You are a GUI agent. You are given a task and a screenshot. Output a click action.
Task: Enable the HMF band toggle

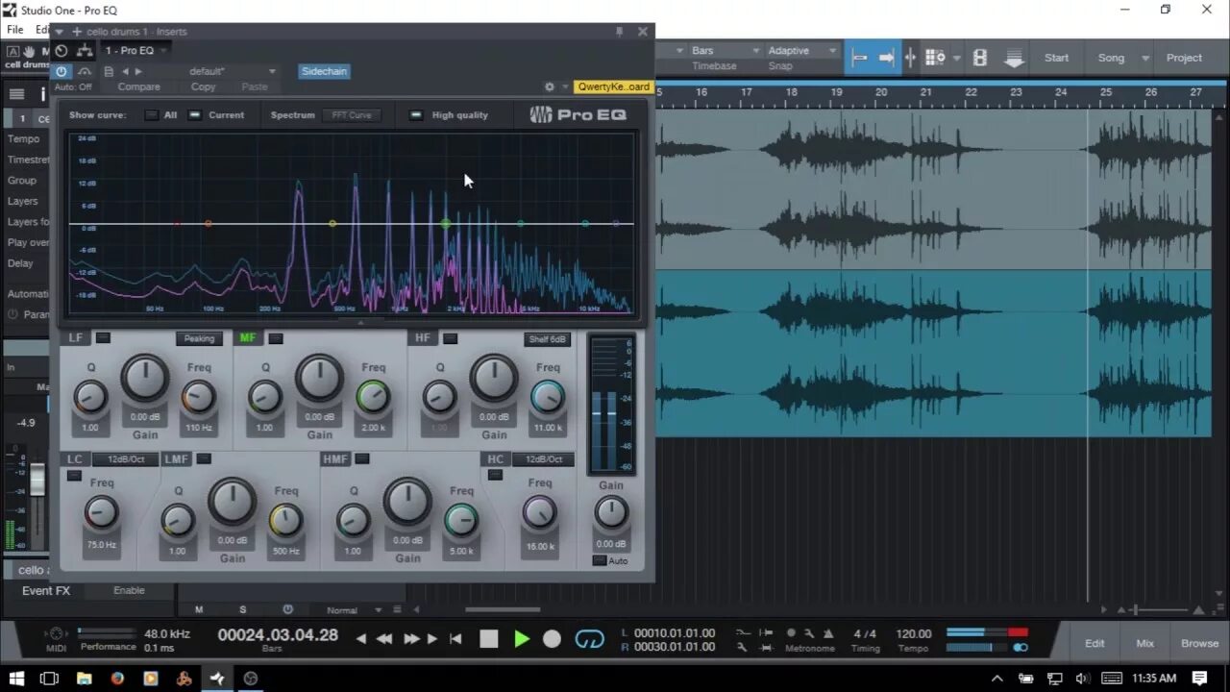coord(361,459)
